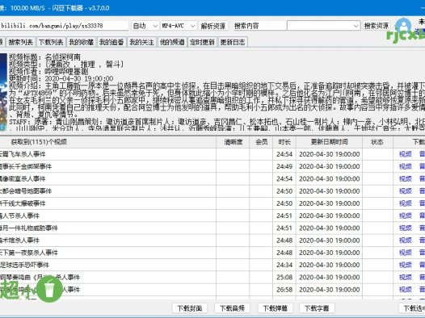The width and height of the screenshot is (425, 318).
Task: Click the 会员 column header
Action: tap(262, 142)
